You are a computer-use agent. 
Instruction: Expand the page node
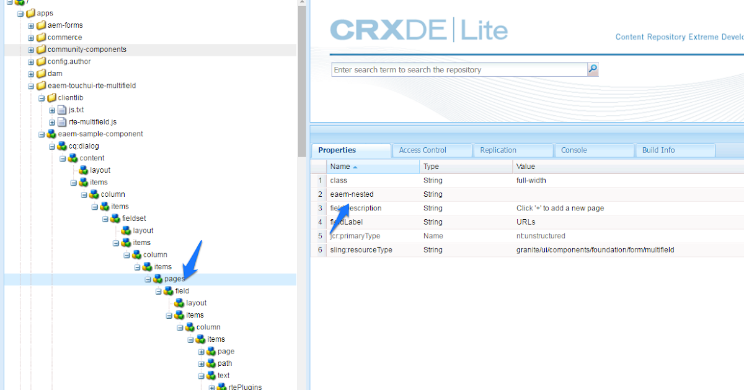point(200,351)
